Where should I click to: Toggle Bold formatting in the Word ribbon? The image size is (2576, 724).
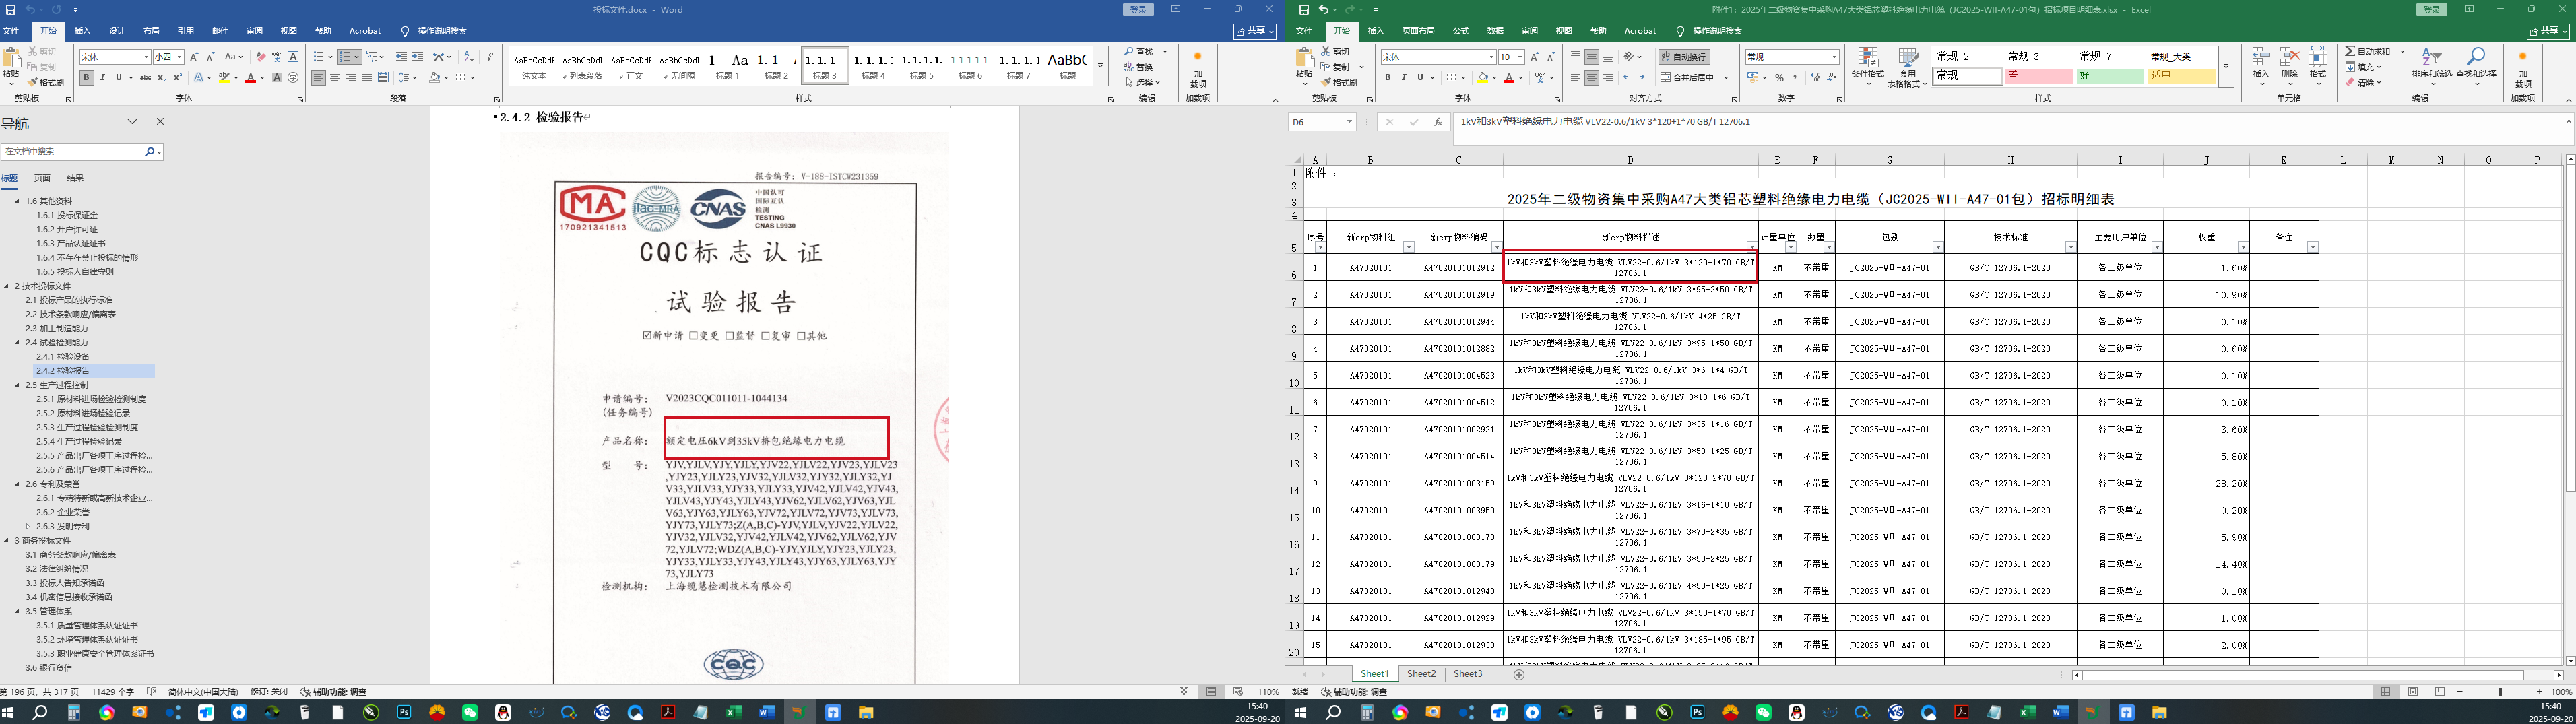(x=87, y=78)
